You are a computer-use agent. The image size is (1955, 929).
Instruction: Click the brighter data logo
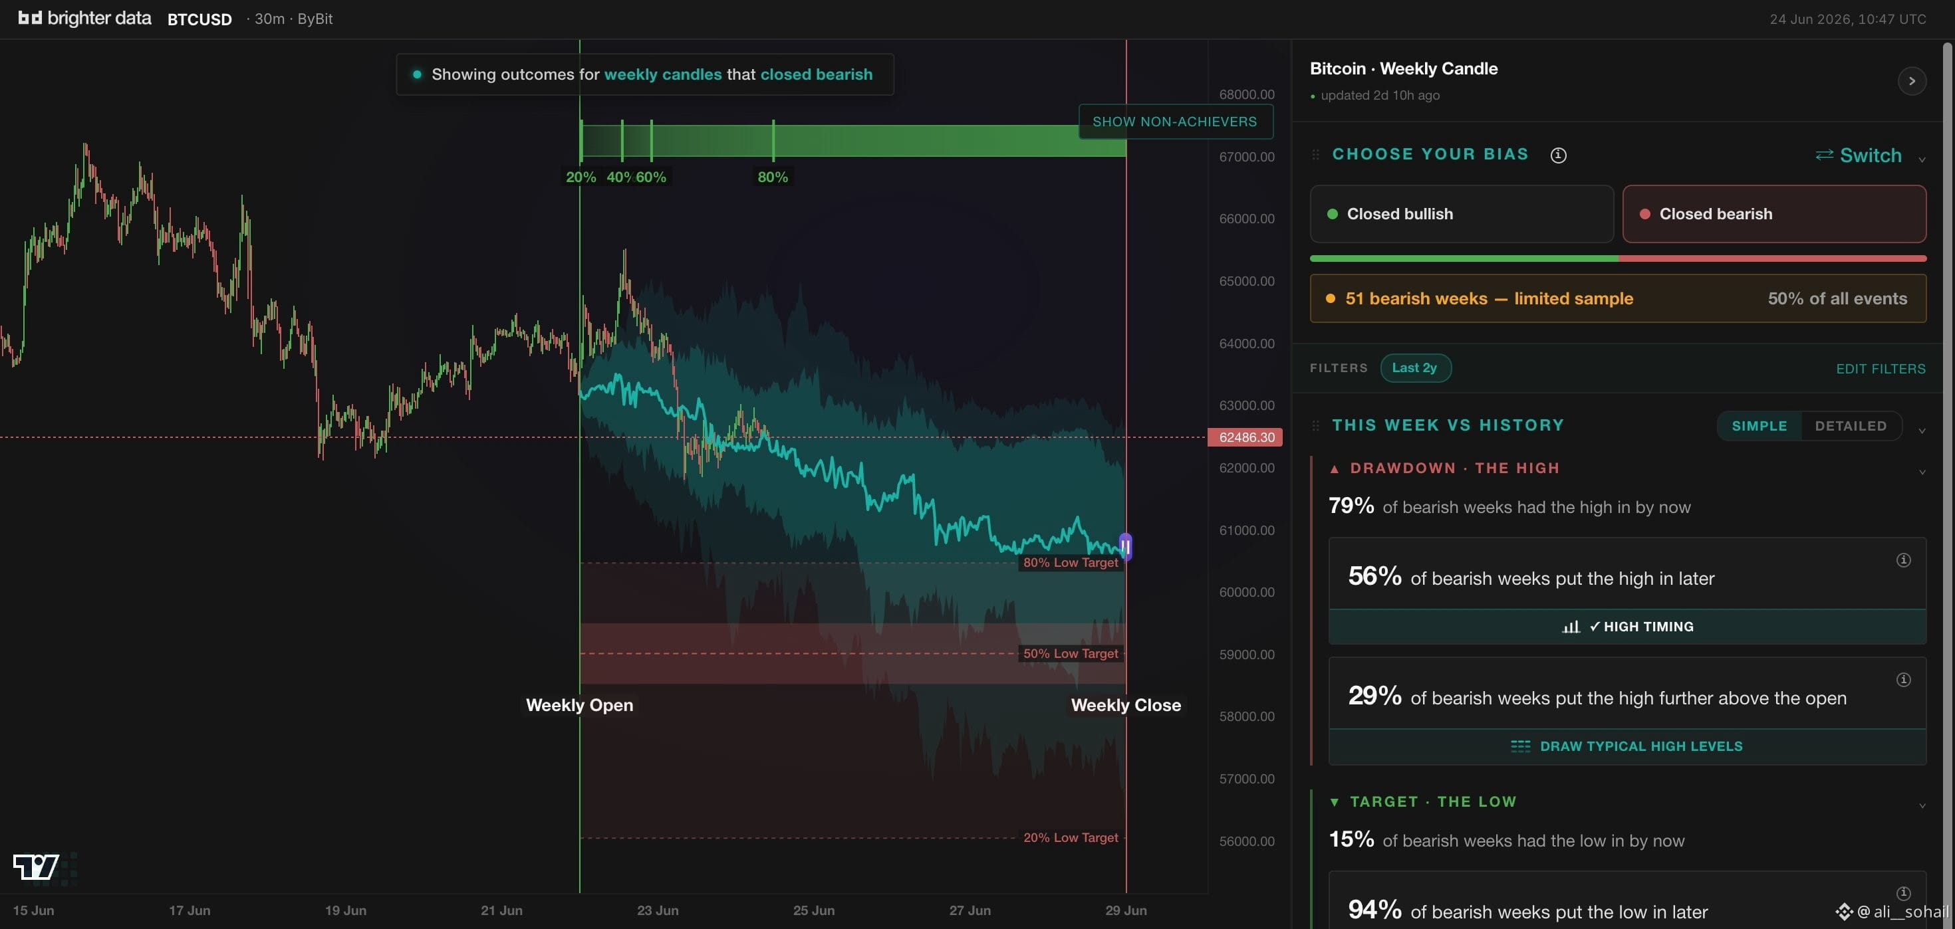[84, 18]
